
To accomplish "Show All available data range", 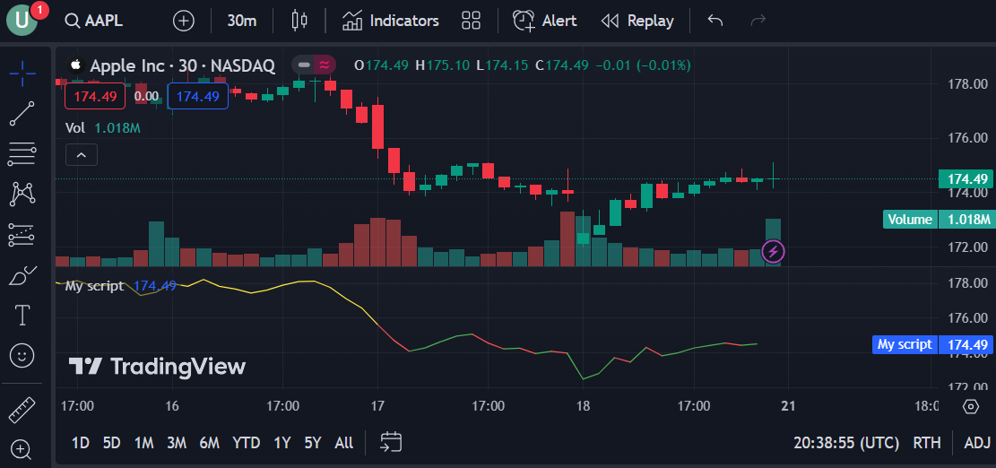I will pyautogui.click(x=344, y=443).
